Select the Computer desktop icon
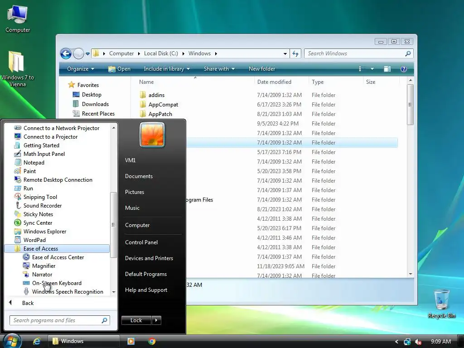Screen dimensions: 464x348 point(18,19)
